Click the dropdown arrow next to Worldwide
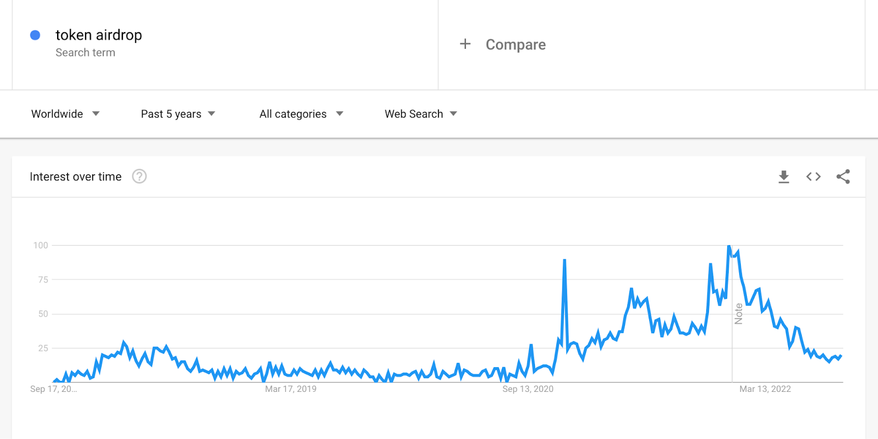This screenshot has height=439, width=878. 96,114
